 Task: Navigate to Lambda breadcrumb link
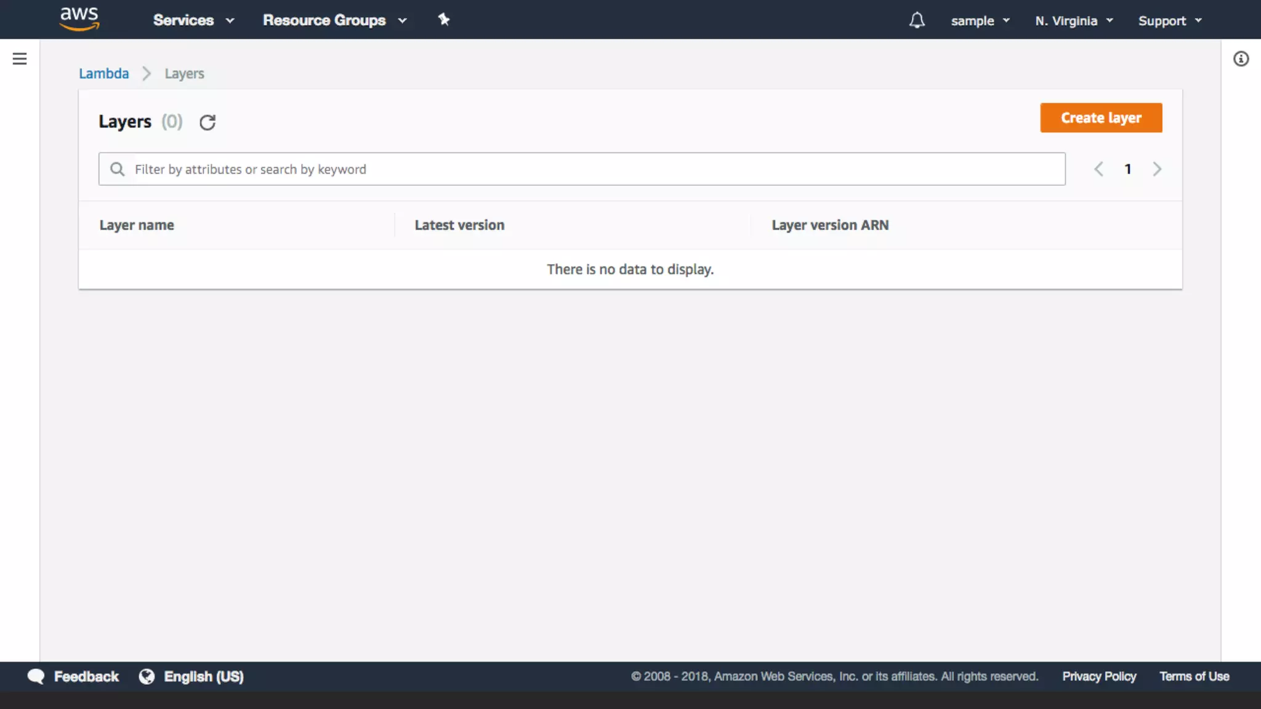click(103, 74)
